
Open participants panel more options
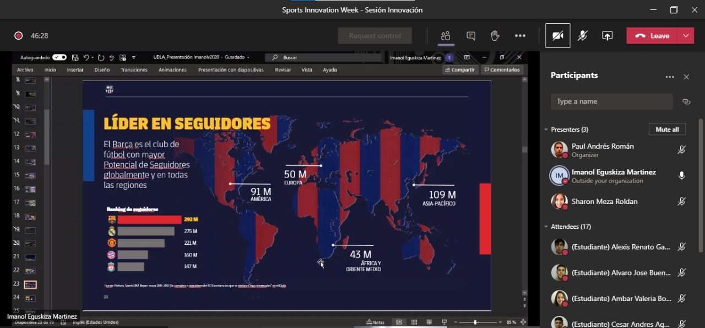(x=670, y=77)
